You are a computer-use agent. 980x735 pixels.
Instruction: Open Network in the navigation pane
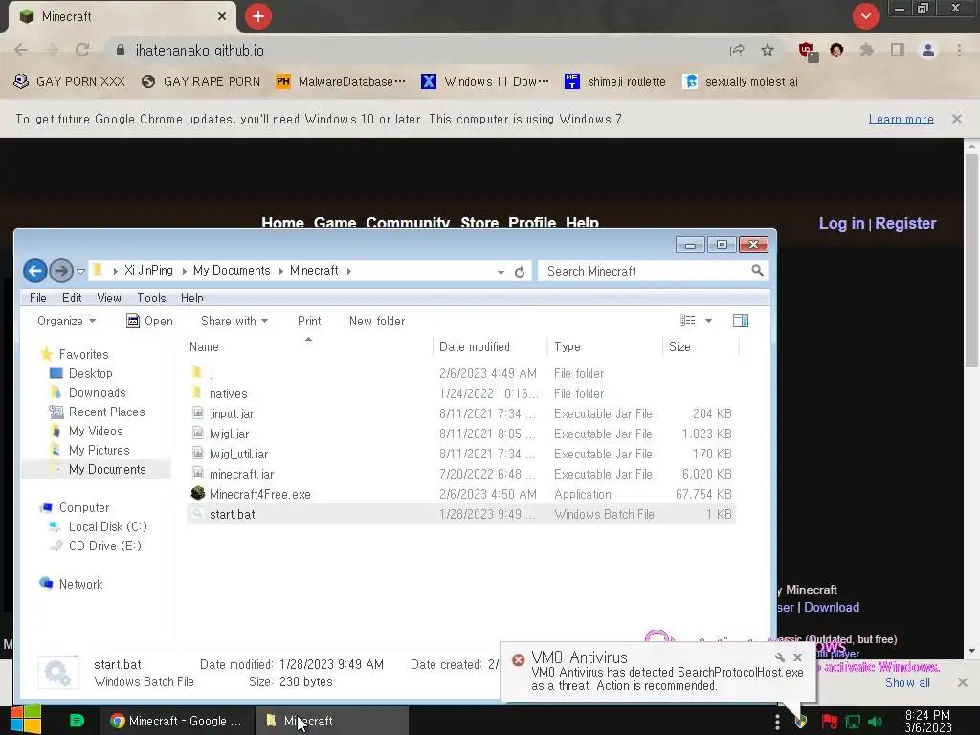80,585
